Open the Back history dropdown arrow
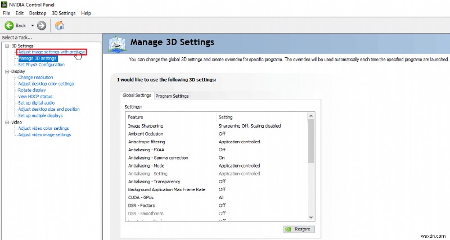The width and height of the screenshot is (450, 240). tap(33, 25)
